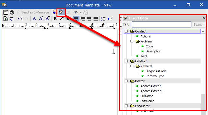Select the LastName field under Doctor

[x=147, y=101]
